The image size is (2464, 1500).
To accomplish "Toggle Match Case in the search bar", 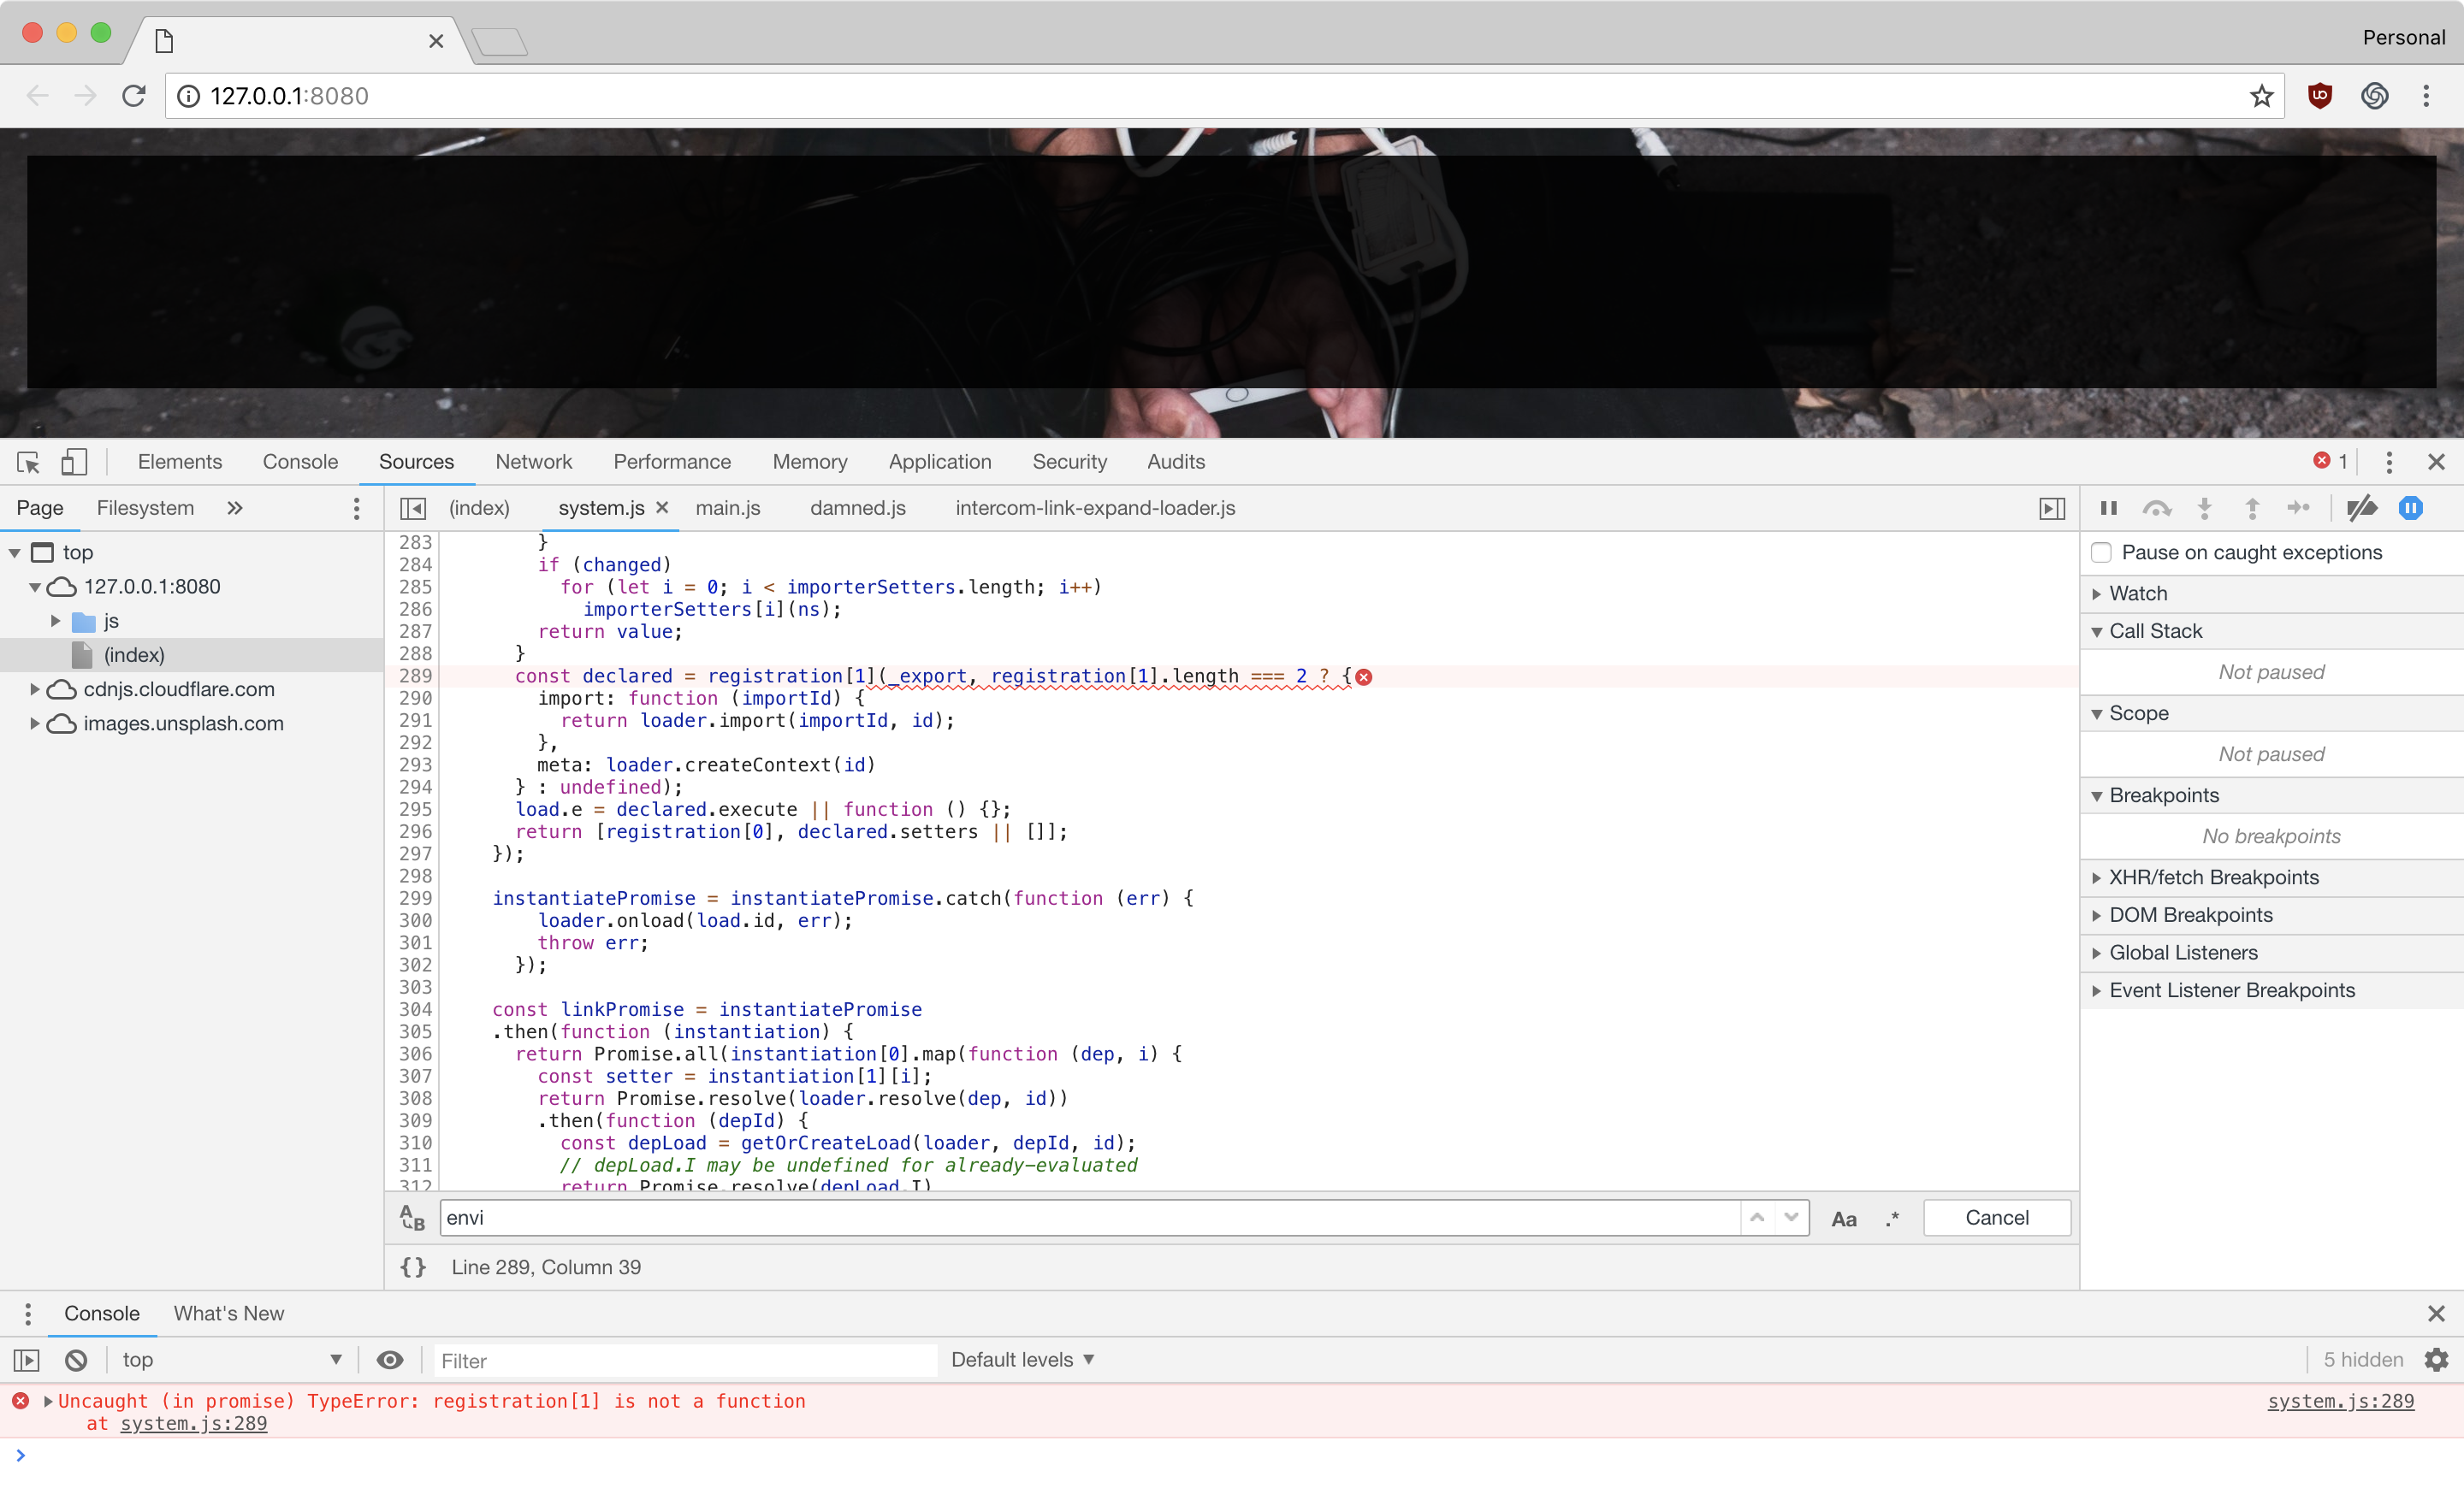I will (x=1843, y=1218).
